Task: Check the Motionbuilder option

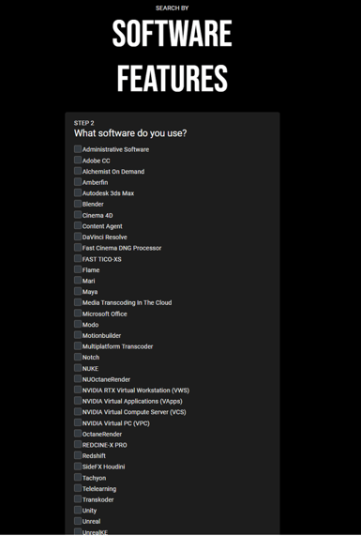Action: click(78, 335)
